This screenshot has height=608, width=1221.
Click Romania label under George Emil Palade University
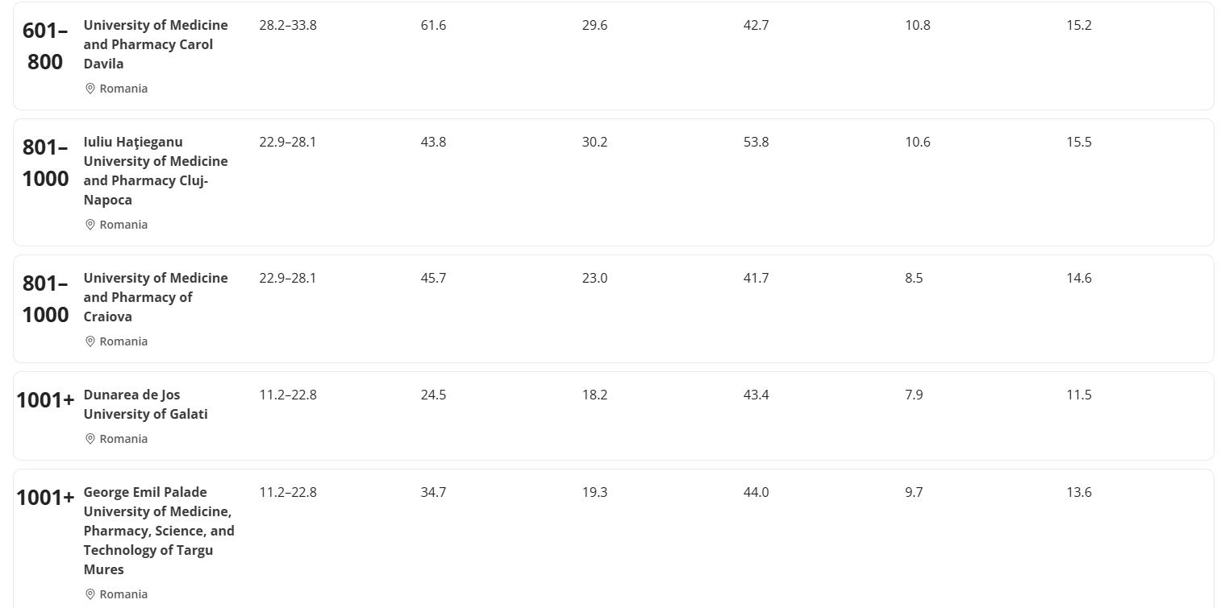pos(123,594)
